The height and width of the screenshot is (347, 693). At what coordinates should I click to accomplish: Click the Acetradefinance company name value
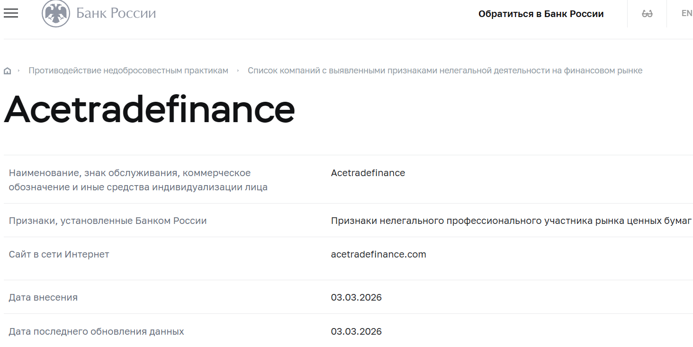tap(368, 173)
